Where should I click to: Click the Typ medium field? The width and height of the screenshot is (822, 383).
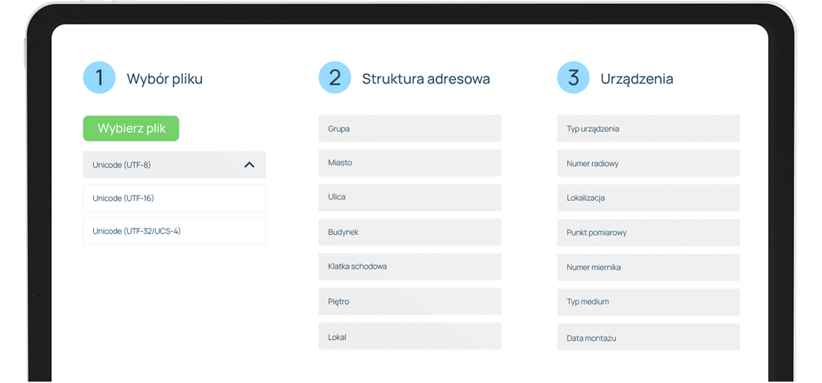(x=648, y=302)
